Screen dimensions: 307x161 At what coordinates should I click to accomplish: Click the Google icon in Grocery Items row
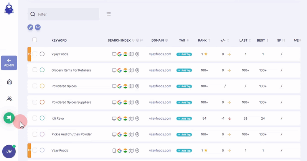click(x=119, y=70)
